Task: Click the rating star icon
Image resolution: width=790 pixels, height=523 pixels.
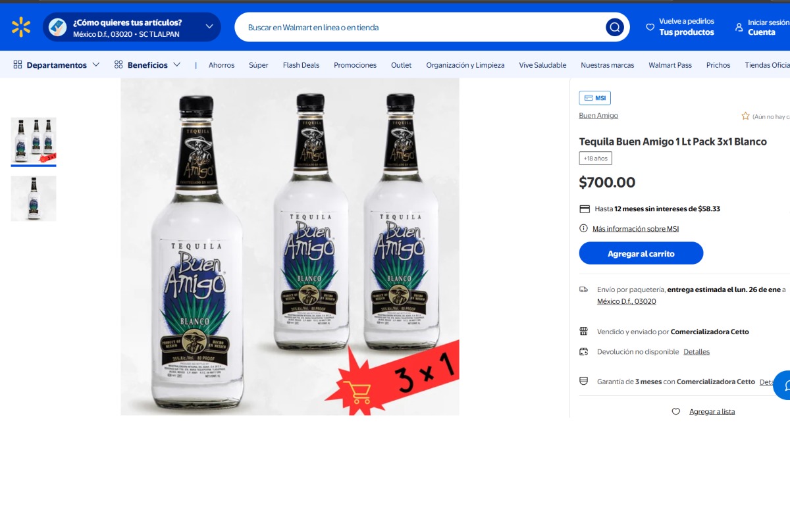Action: (745, 116)
